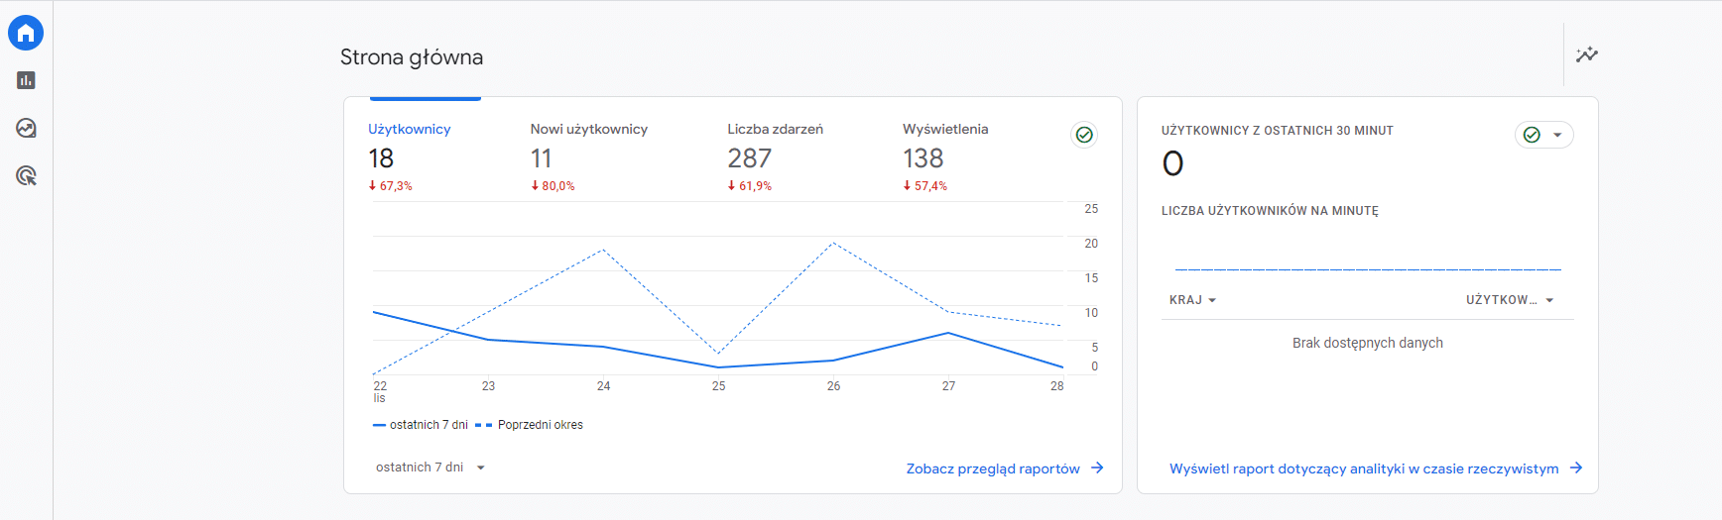Open the Explore icon in sidebar

(x=26, y=128)
